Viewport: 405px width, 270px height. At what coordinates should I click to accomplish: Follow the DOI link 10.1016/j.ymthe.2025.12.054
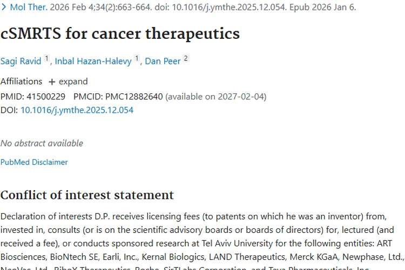77,110
